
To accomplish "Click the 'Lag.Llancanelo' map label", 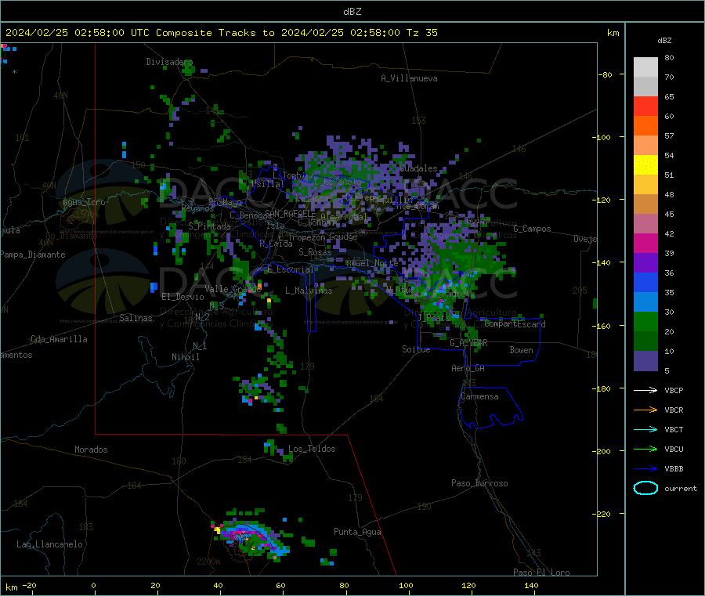I will coord(49,544).
